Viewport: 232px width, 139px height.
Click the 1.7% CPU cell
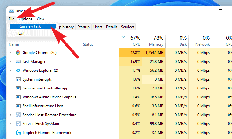coord(131,70)
